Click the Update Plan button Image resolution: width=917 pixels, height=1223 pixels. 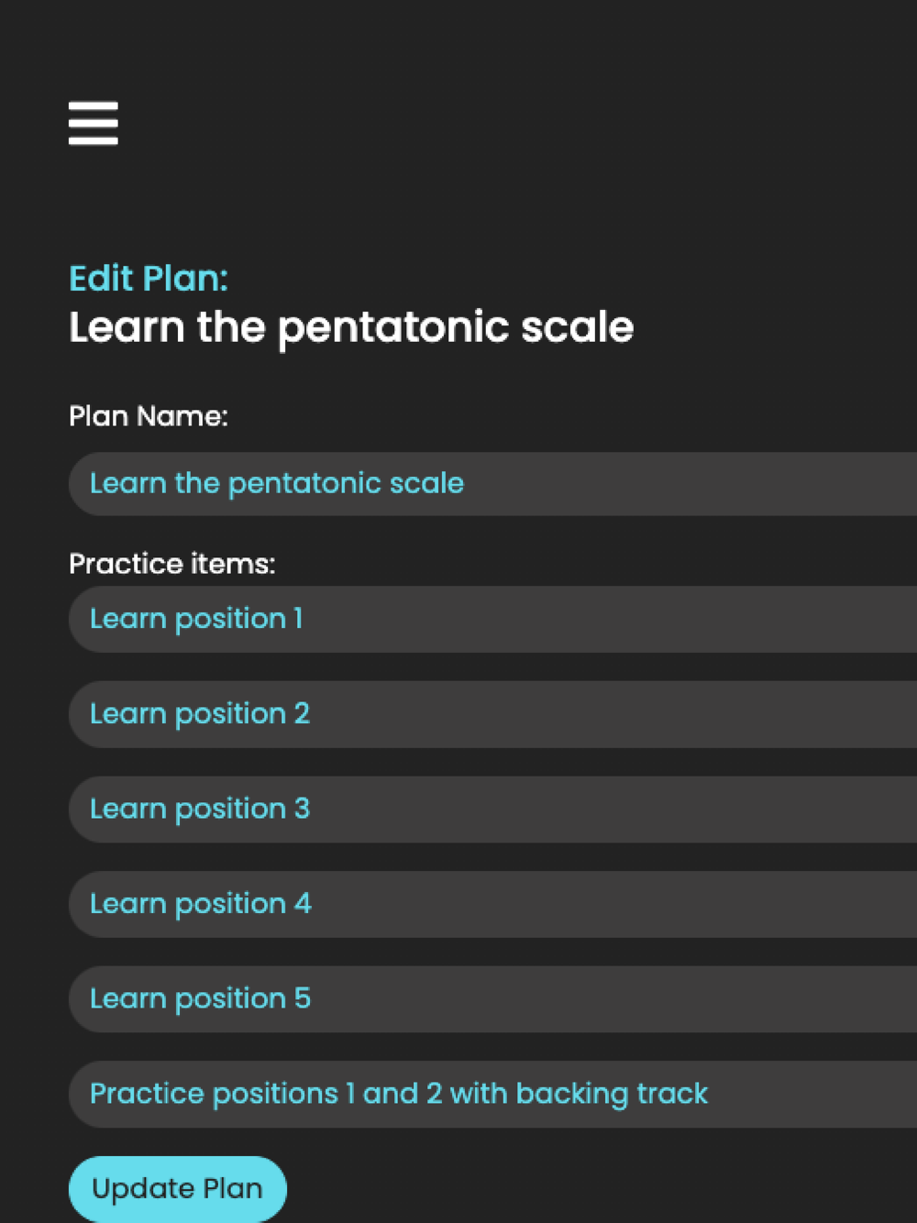pyautogui.click(x=178, y=1188)
